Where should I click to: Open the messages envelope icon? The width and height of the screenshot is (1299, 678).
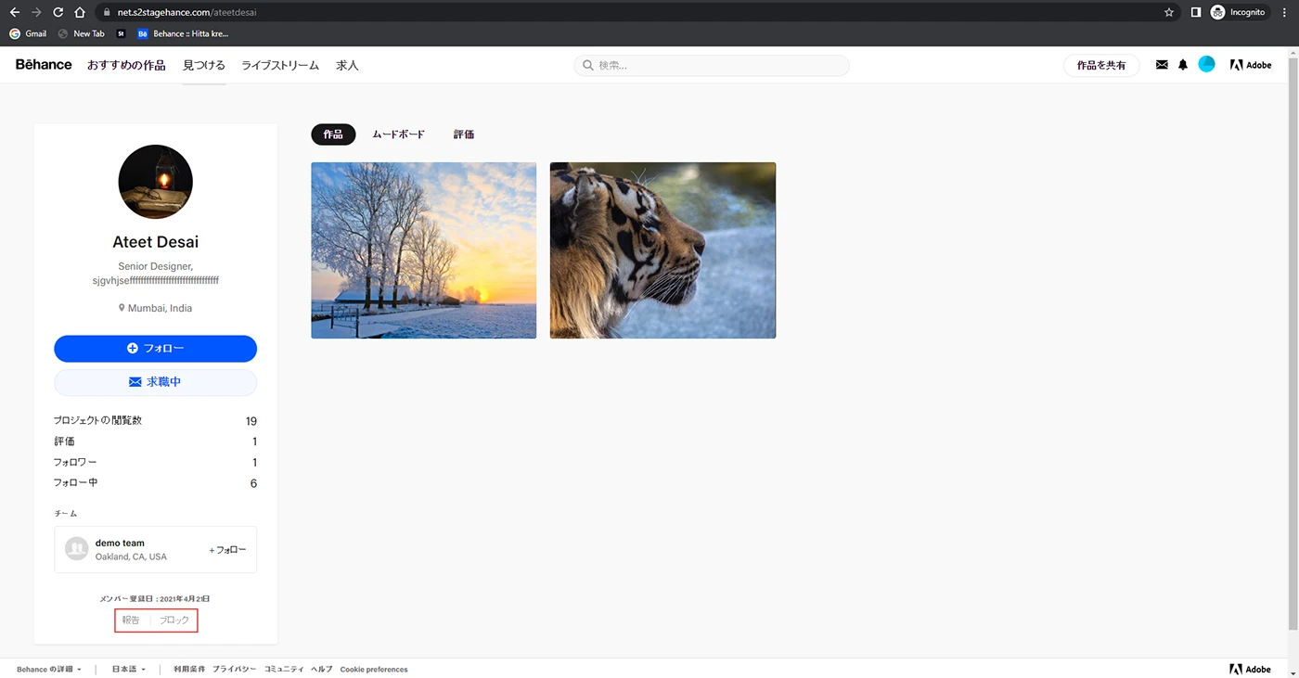pos(1162,65)
